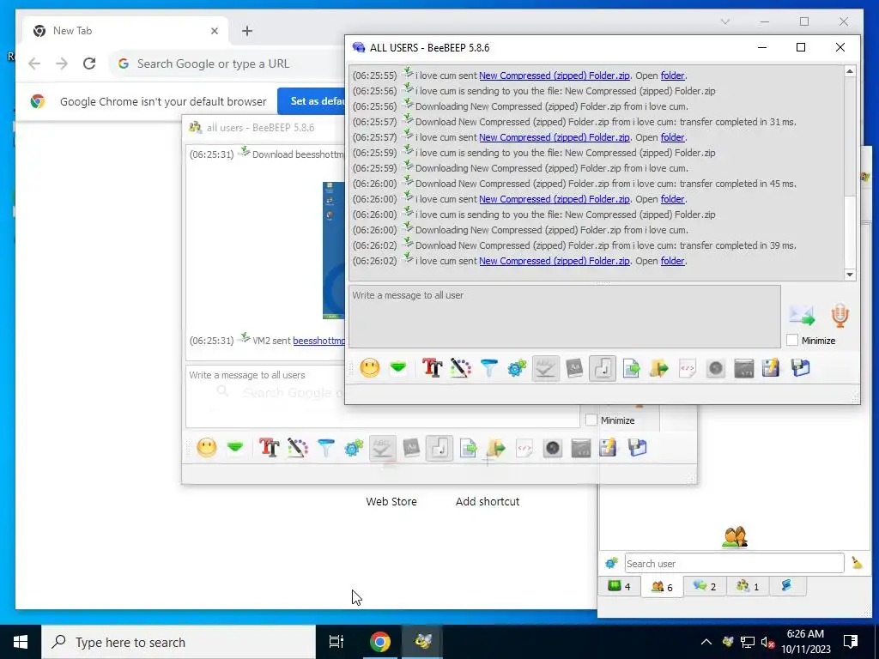
Task: Click Add shortcut in Chrome new tab
Action: point(488,501)
